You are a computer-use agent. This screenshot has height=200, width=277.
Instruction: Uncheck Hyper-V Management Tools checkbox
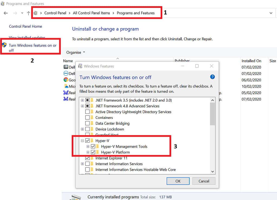click(93, 146)
